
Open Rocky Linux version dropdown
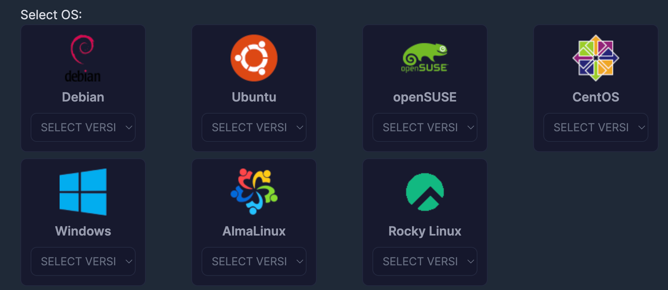coord(425,261)
